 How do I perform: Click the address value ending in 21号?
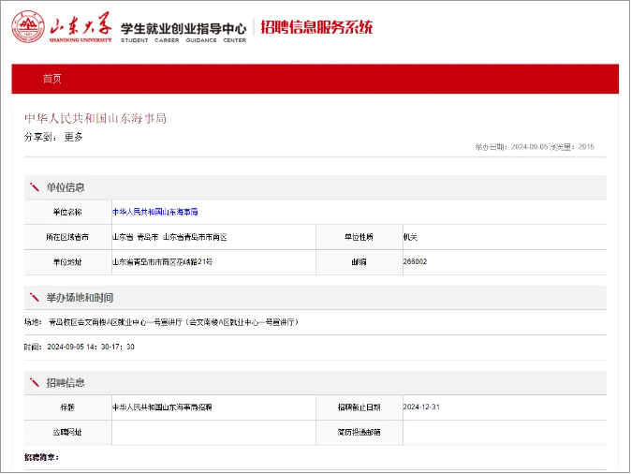point(162,262)
